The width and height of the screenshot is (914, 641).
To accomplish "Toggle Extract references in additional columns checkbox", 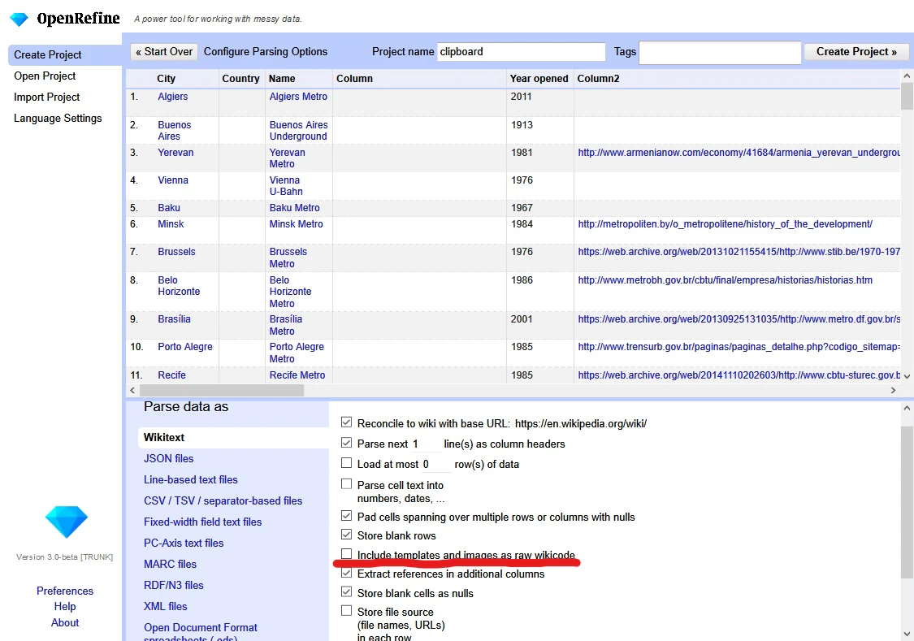I will [x=346, y=573].
